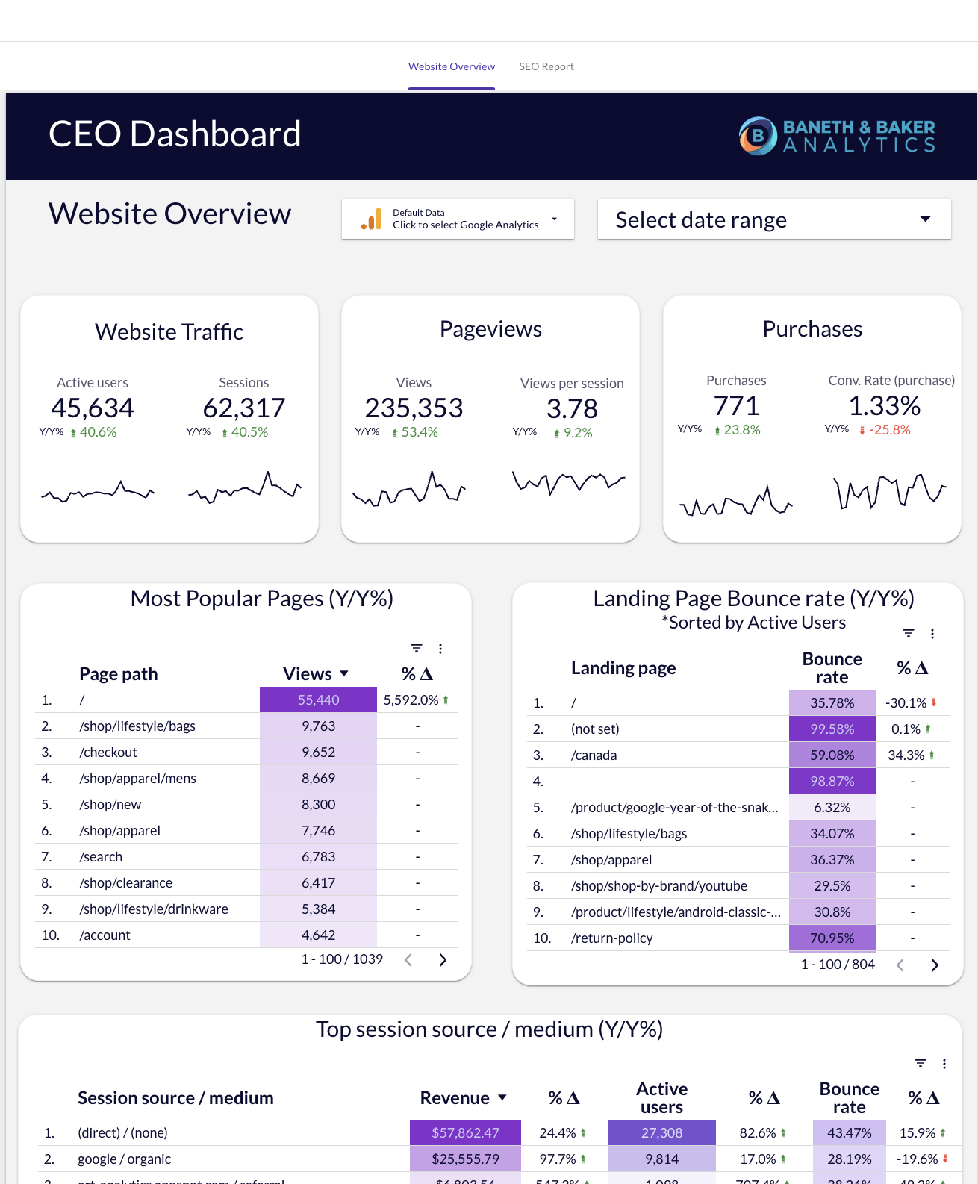This screenshot has width=978, height=1184.
Task: Click Bounce rate header in session source table
Action: (x=849, y=1098)
